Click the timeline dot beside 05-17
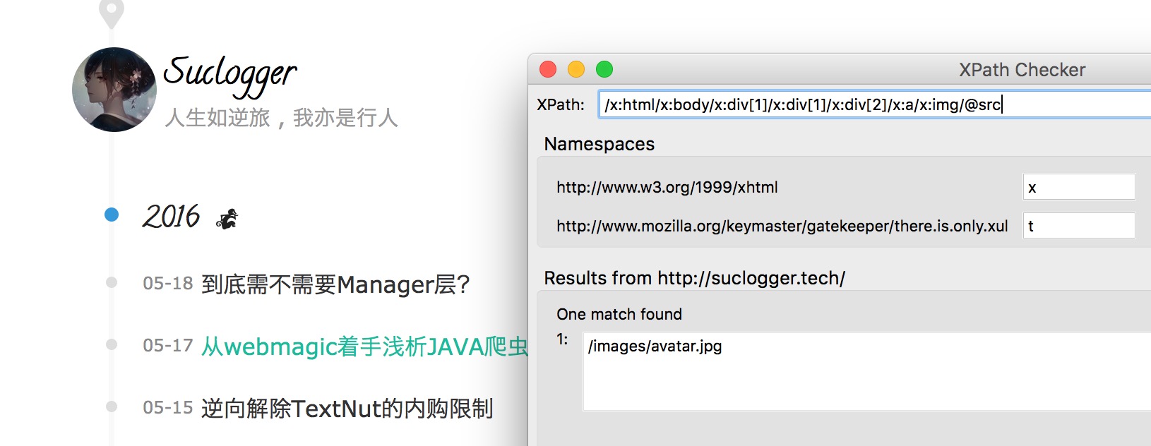The image size is (1151, 446). 112,344
